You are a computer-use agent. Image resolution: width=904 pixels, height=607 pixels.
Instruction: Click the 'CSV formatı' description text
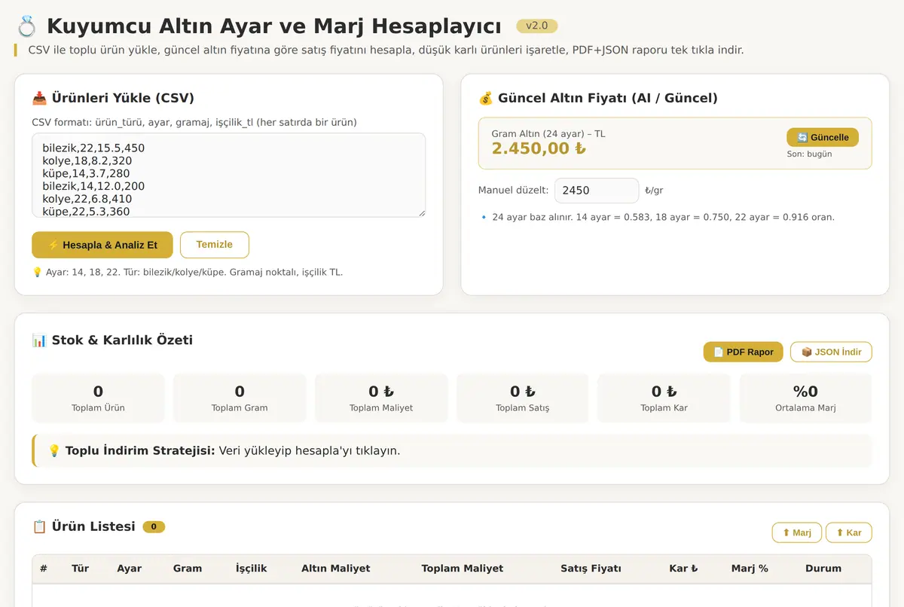pos(194,122)
